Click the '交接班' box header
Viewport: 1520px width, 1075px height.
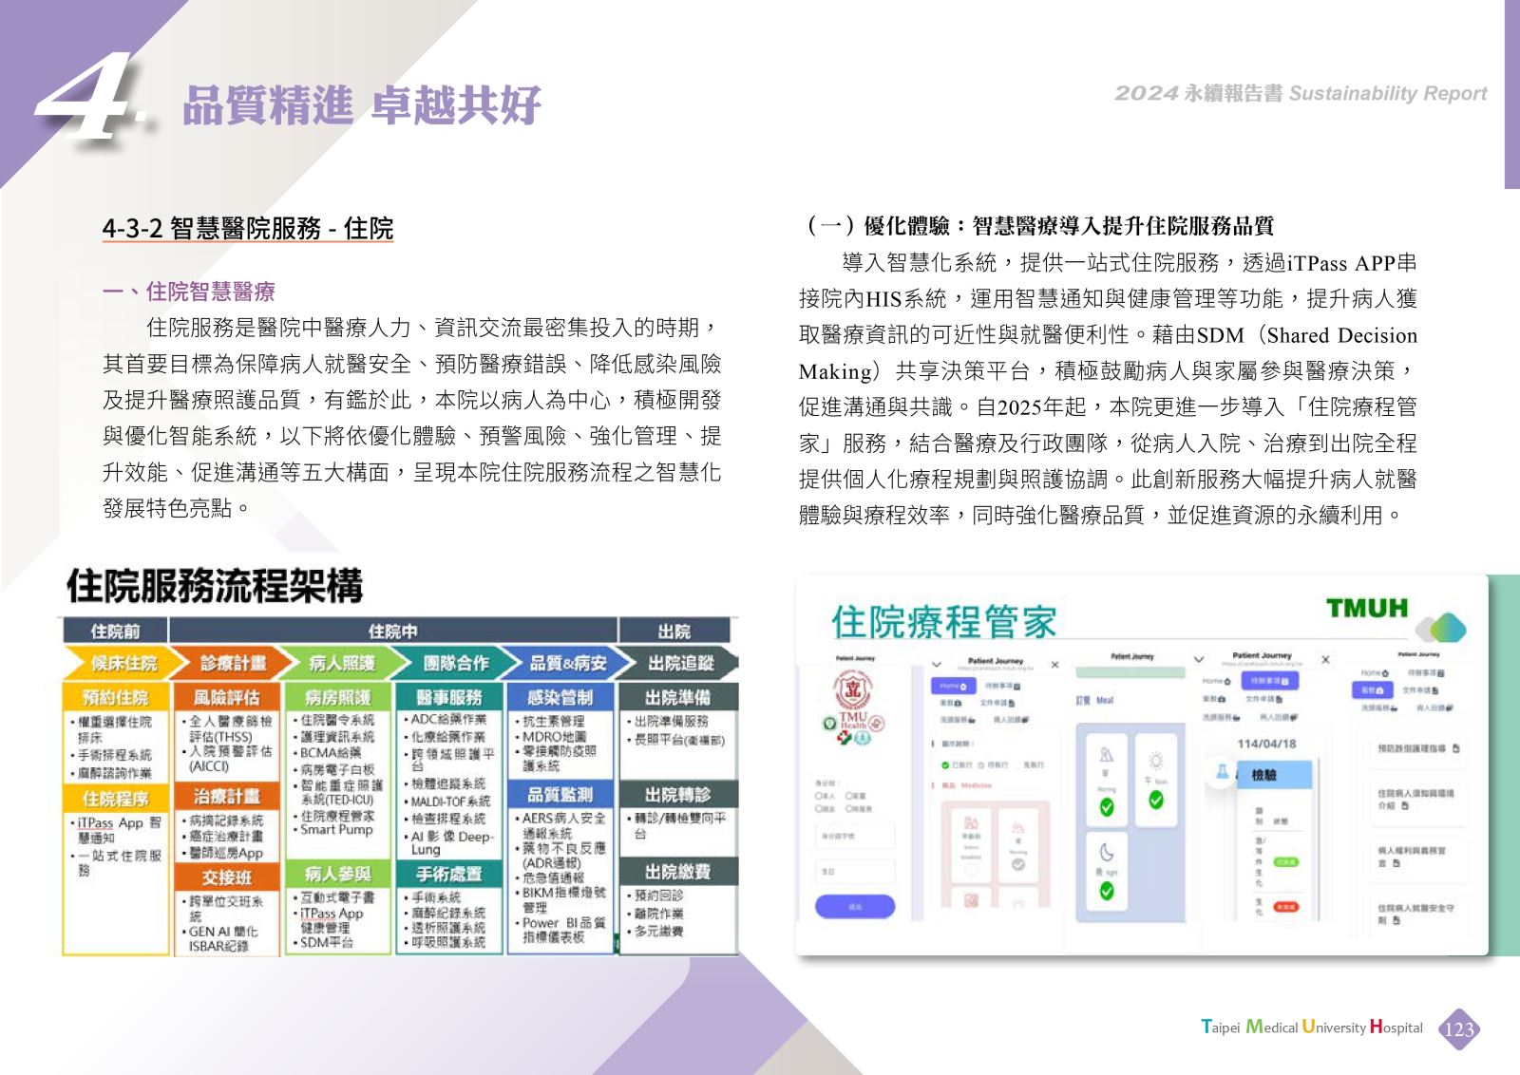[226, 877]
